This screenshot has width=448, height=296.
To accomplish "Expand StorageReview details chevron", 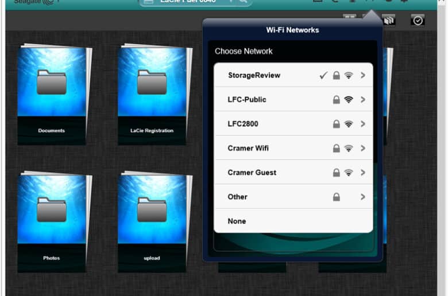I will point(363,75).
